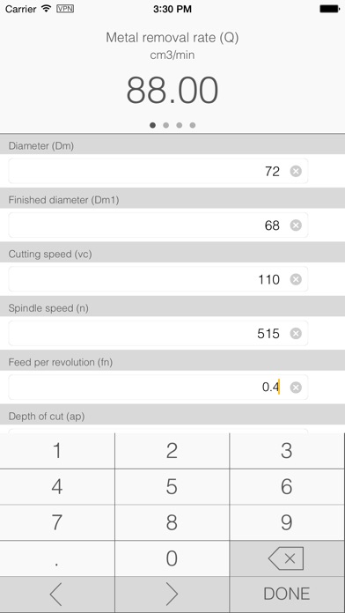Screen dimensions: 345x613
Task: Tap the 1 key on keypad
Action: pyautogui.click(x=57, y=451)
